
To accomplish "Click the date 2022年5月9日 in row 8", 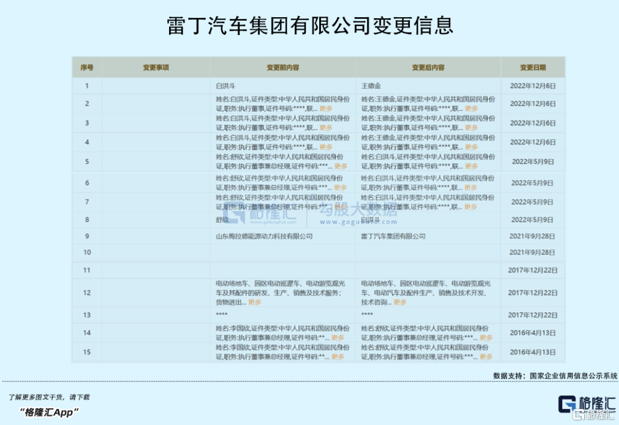I will [x=532, y=219].
